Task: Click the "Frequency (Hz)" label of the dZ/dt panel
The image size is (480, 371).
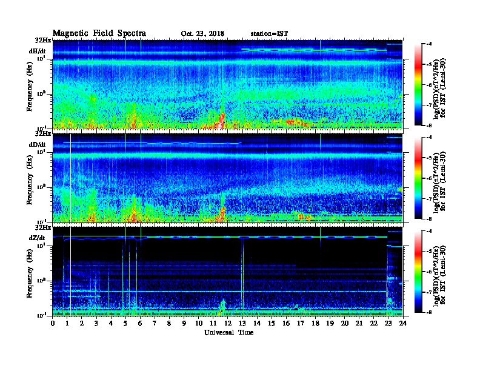Action: click(x=29, y=273)
